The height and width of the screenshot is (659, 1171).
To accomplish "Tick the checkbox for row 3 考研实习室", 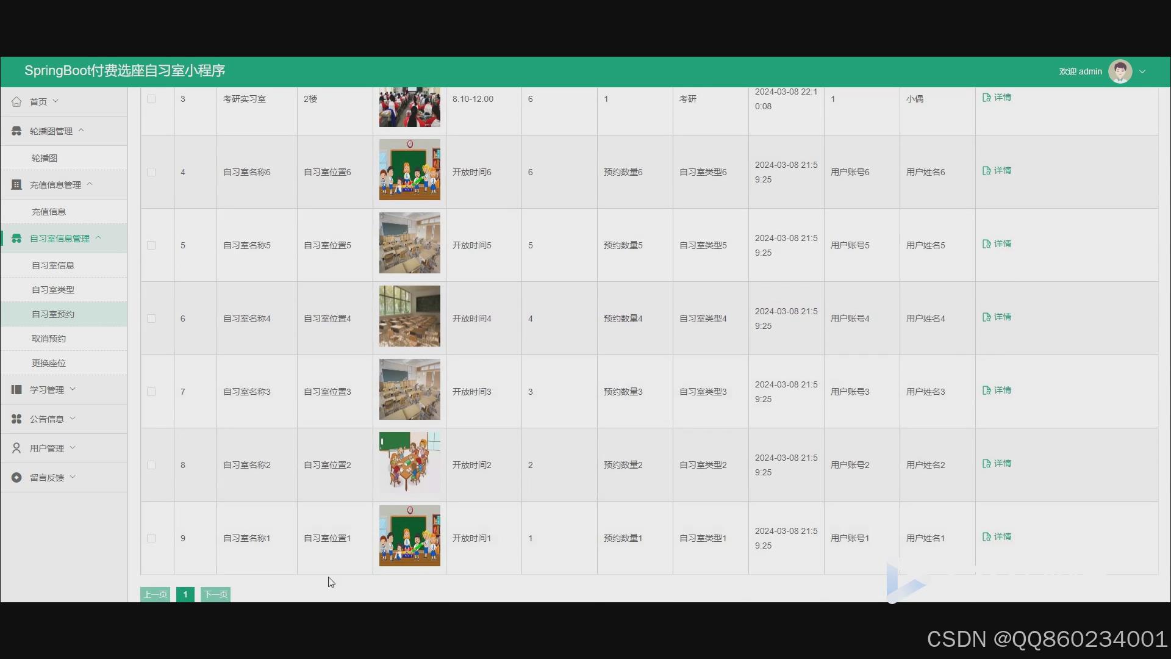I will pyautogui.click(x=151, y=99).
